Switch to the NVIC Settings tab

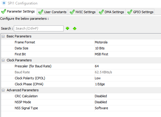[x=83, y=12]
